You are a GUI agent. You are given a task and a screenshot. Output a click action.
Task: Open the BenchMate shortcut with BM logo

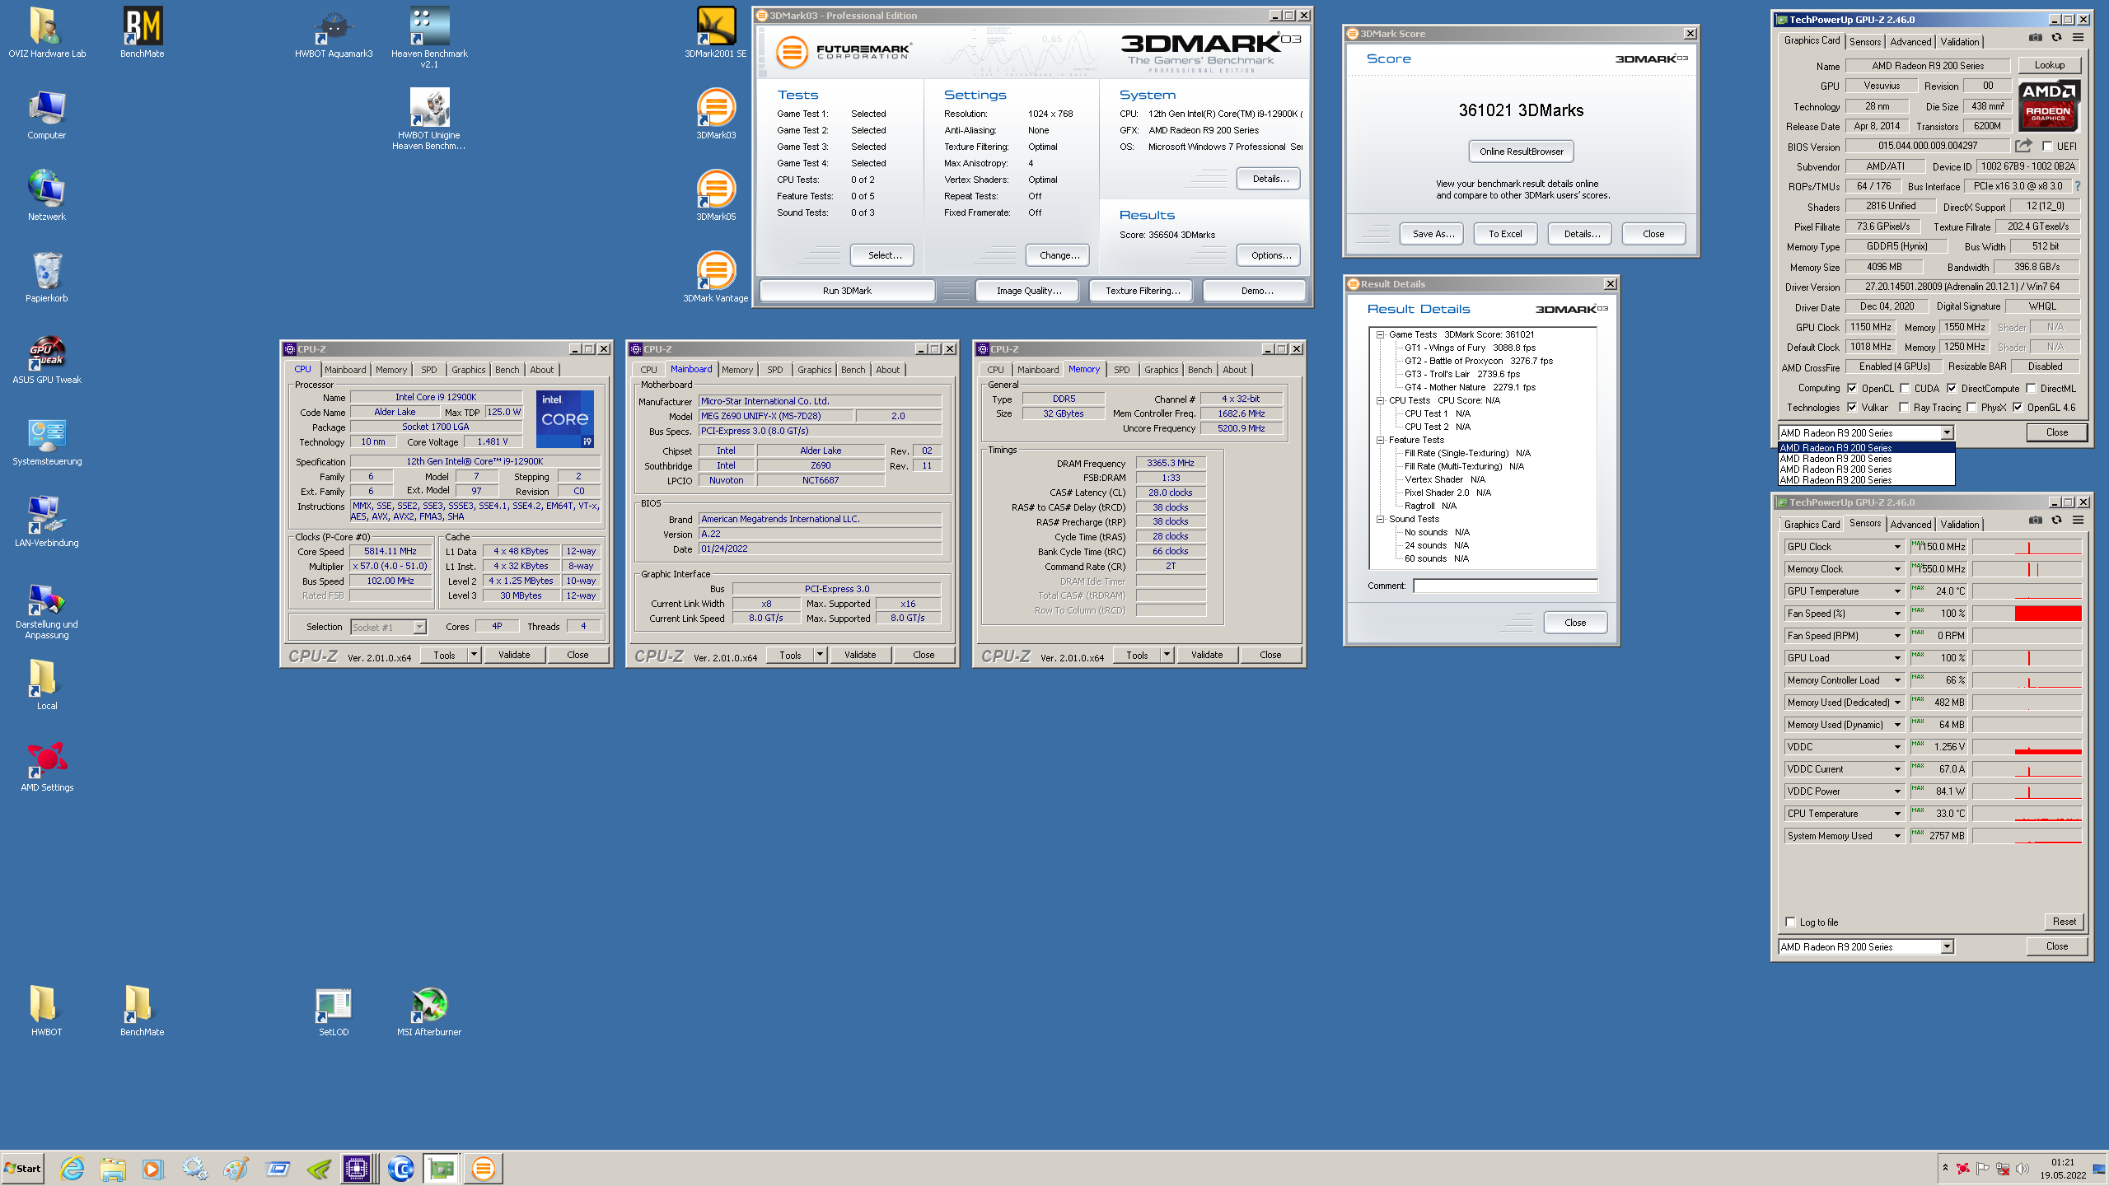[143, 33]
